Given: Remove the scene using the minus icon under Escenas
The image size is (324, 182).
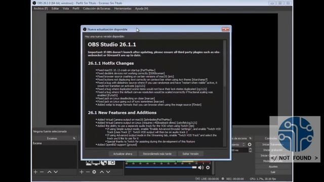Looking at the screenshot, I should point(42,172).
